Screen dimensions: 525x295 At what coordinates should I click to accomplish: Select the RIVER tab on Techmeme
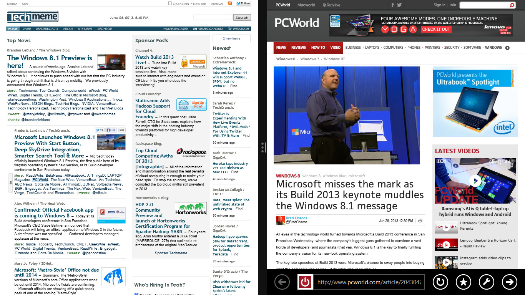27,29
